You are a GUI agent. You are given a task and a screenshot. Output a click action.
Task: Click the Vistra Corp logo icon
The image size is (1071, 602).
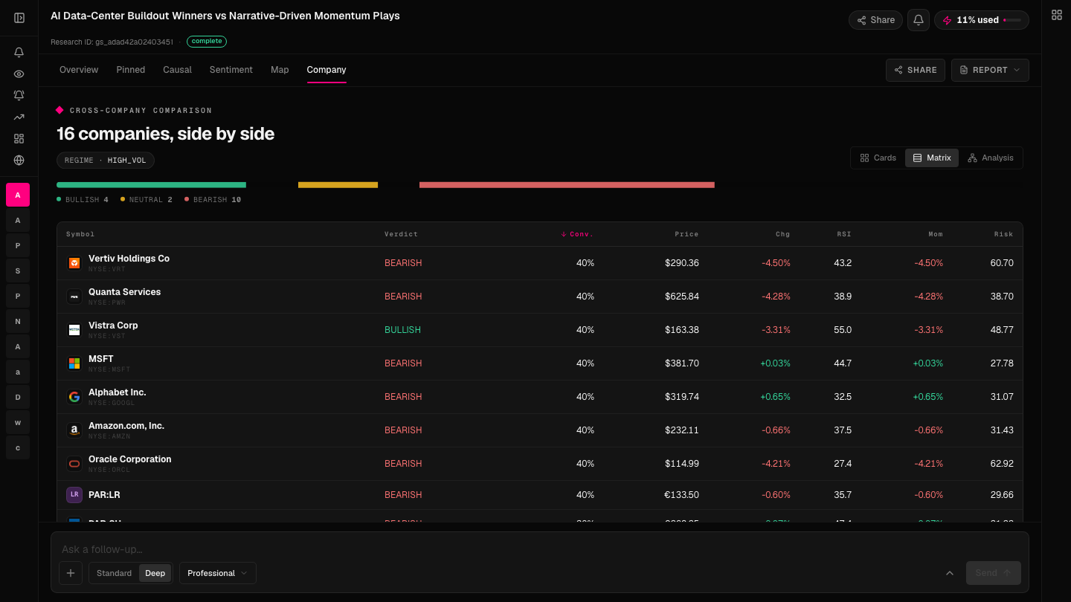(74, 330)
